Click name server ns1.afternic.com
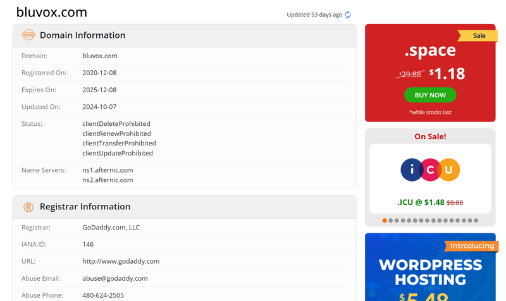Screen dimensions: 506x301 click(x=108, y=170)
